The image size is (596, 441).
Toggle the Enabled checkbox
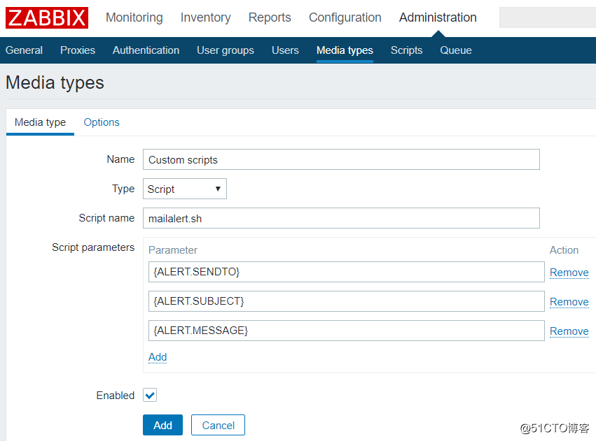(x=150, y=395)
